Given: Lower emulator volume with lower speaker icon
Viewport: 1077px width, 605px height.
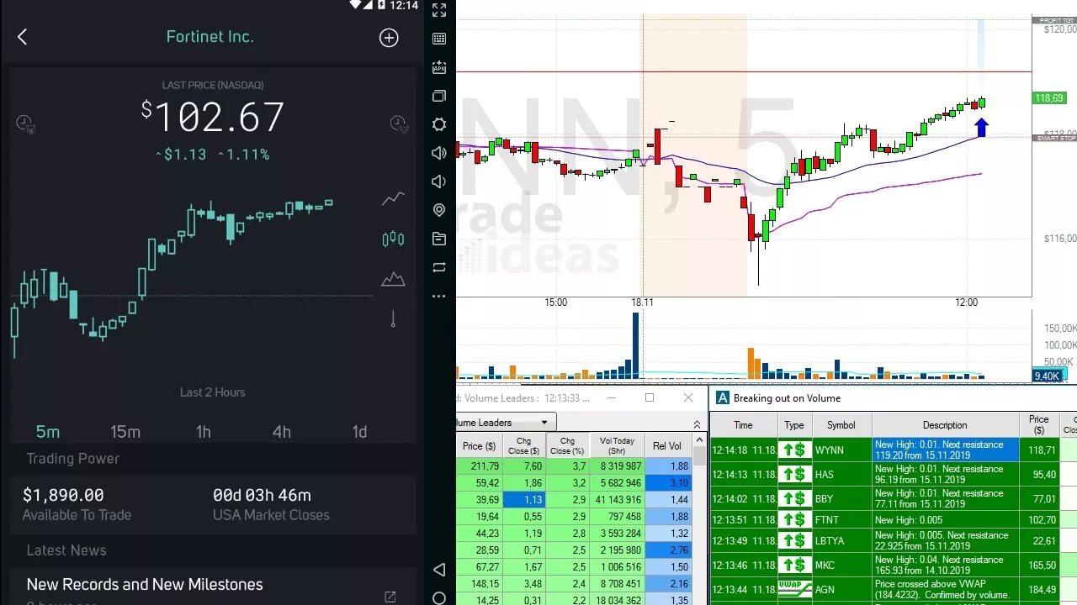Looking at the screenshot, I should (x=439, y=181).
